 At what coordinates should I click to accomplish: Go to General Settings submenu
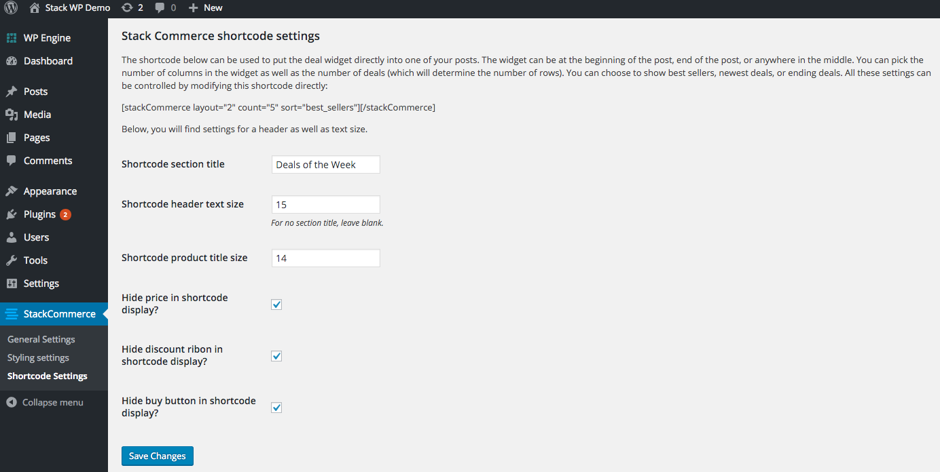[41, 339]
